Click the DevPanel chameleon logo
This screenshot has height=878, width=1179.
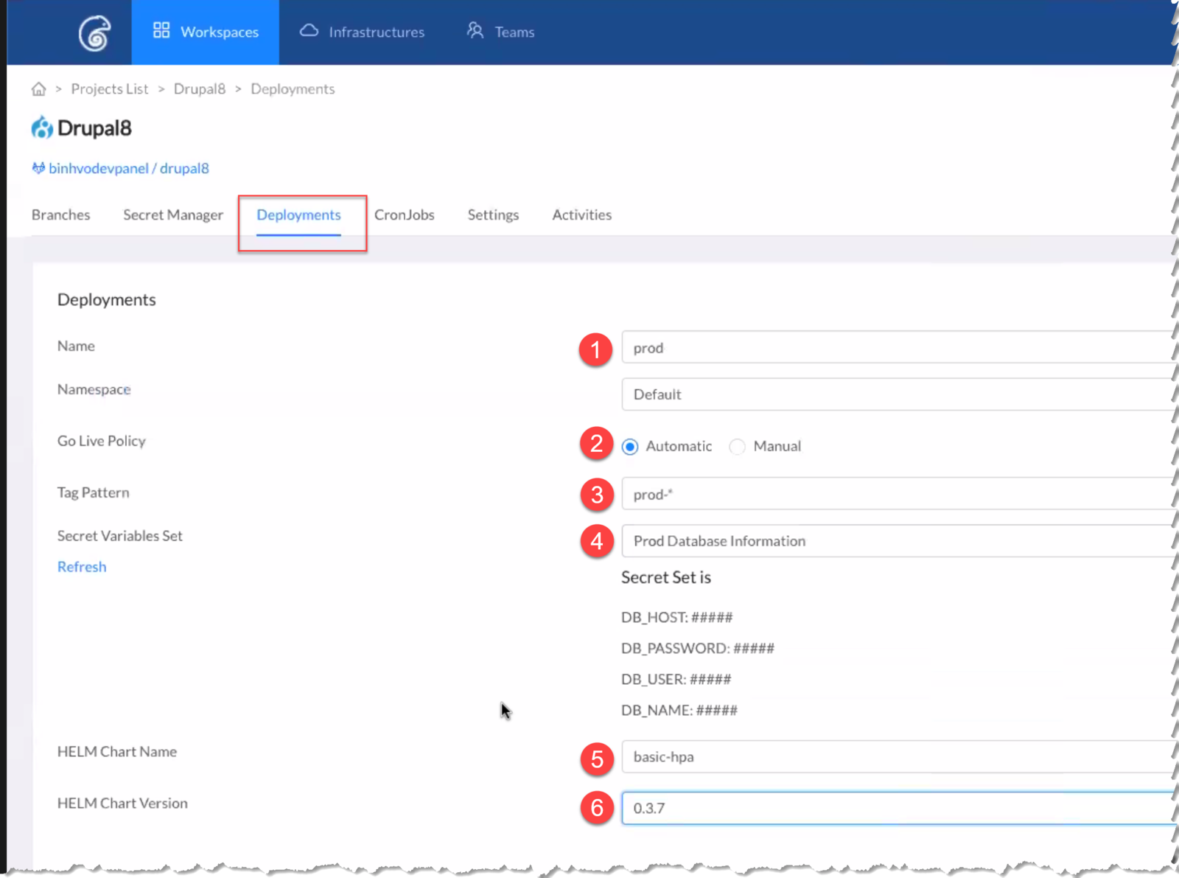94,33
